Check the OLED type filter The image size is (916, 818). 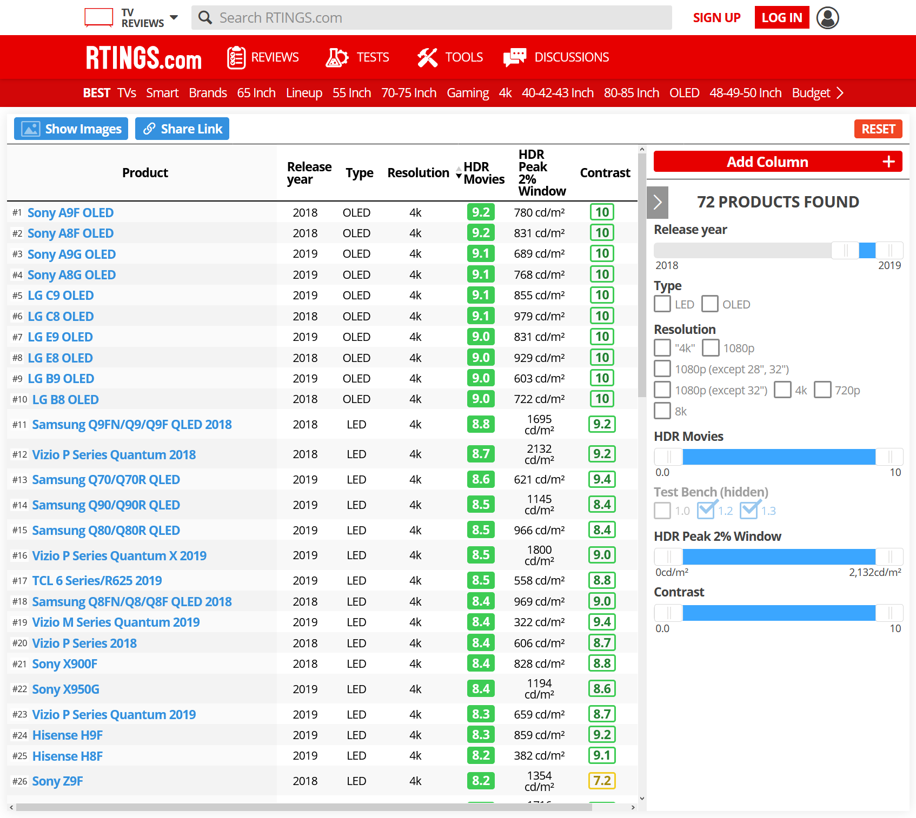point(710,304)
